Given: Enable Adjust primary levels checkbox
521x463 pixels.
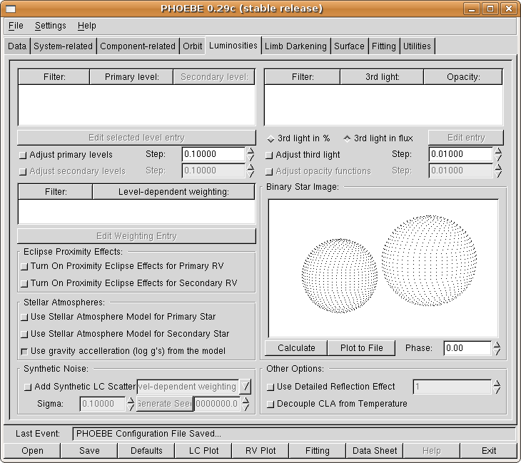Looking at the screenshot, I should (23, 155).
